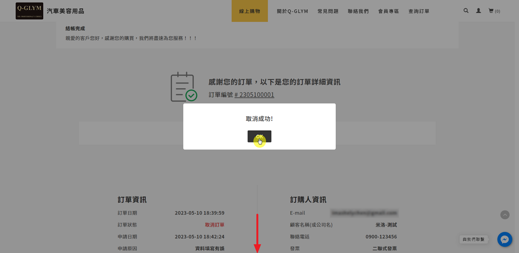Click the Q-GLYM logo image

click(x=30, y=11)
